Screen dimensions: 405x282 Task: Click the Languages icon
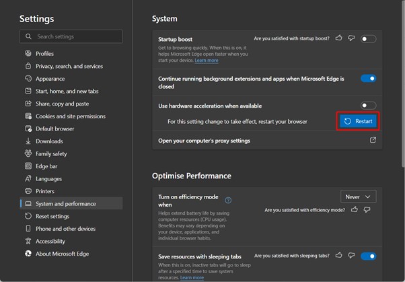(28, 178)
